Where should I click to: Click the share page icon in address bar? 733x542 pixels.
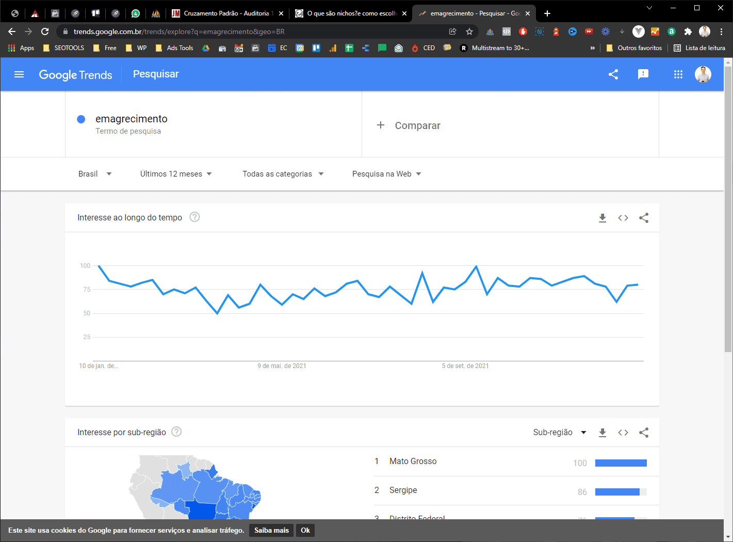453,31
